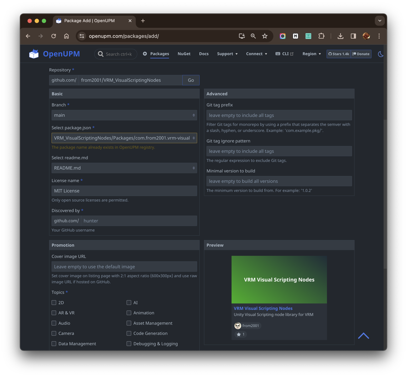The width and height of the screenshot is (407, 377).
Task: Focus the repository path input field
Action: pos(130,80)
